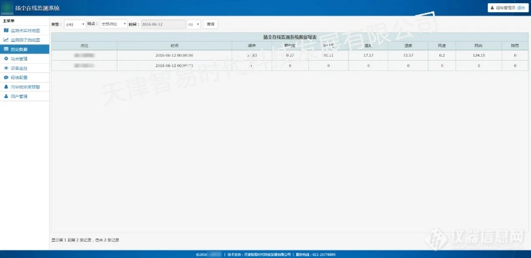The image size is (531, 258).
Task: Click the eye icon for 设备监控
Action: click(6, 68)
